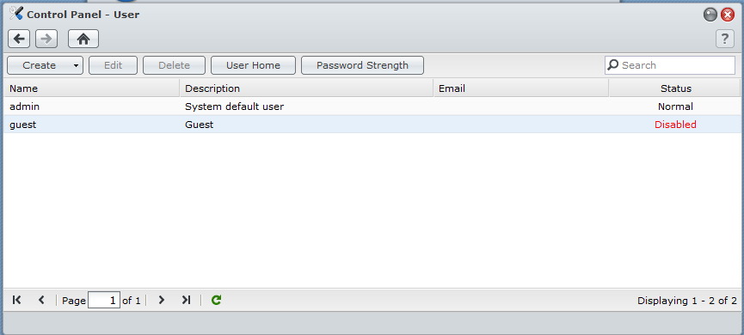Click the Search users field

point(670,65)
